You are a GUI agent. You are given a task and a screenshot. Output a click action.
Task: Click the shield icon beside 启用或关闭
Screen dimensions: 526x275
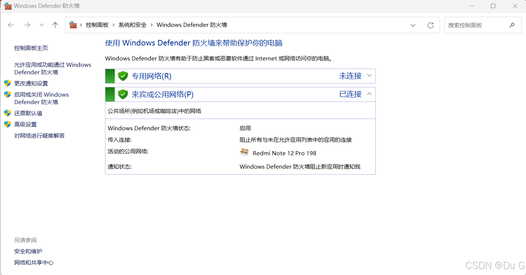coord(7,94)
